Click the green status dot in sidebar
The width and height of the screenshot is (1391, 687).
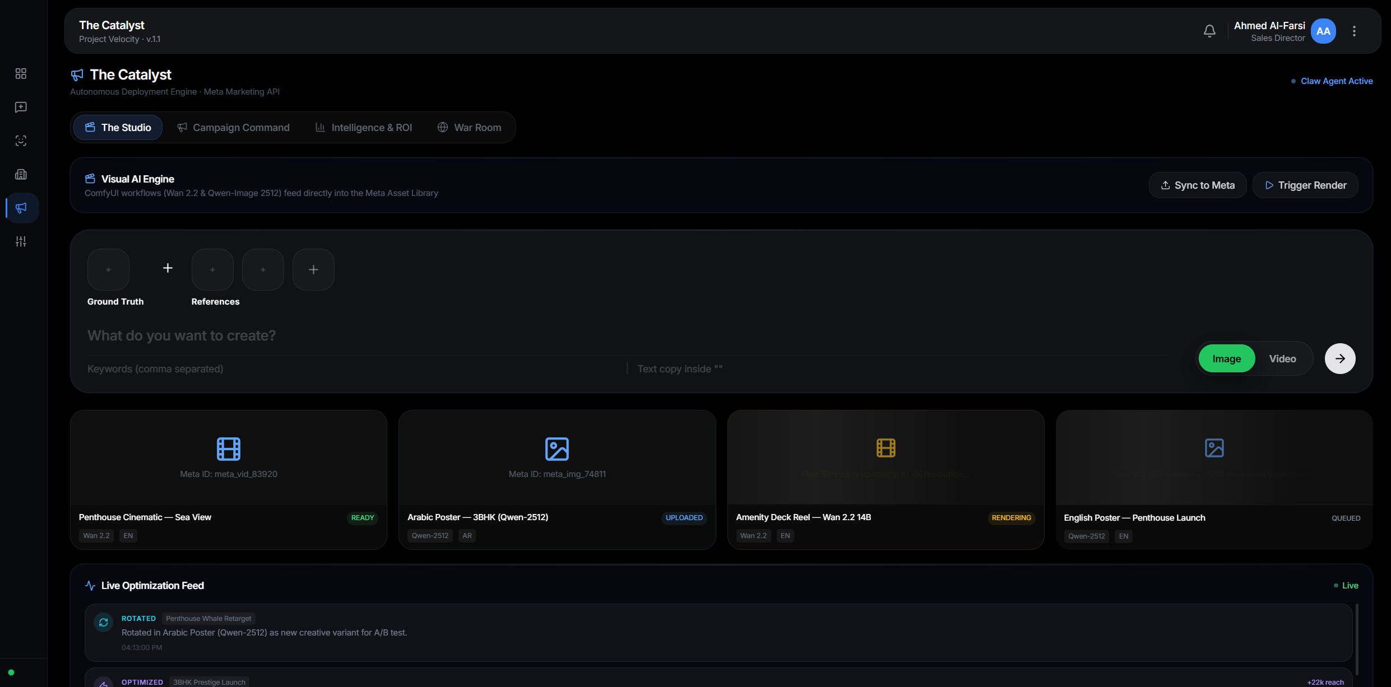pyautogui.click(x=11, y=672)
